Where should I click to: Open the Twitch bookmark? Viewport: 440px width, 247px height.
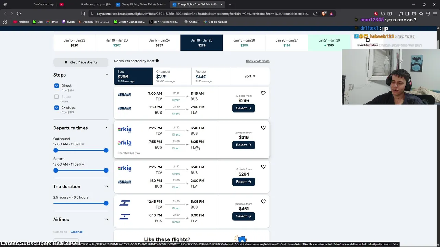pos(68,22)
